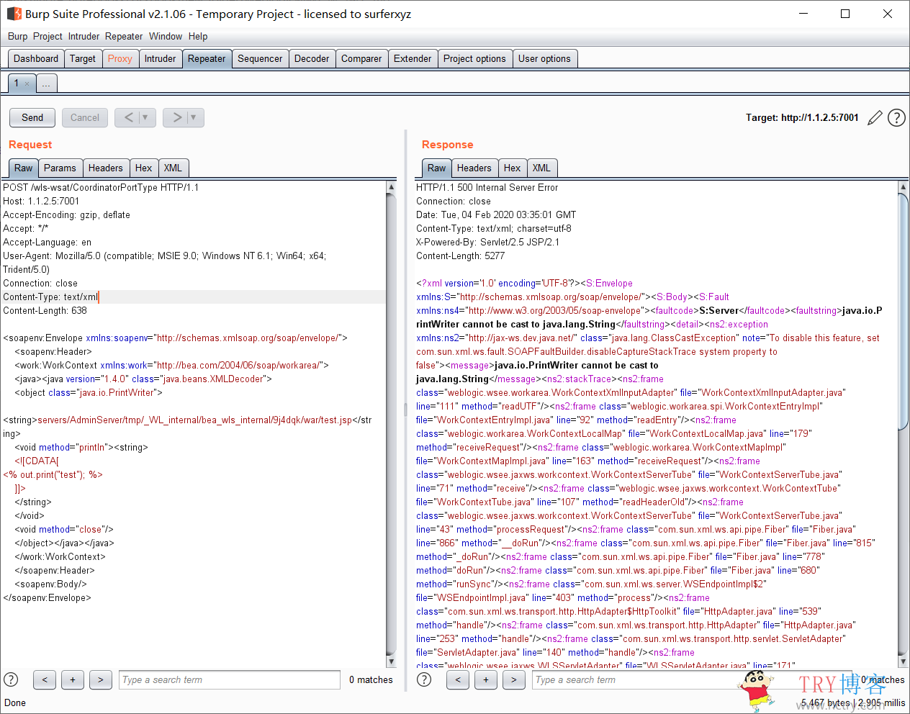910x714 pixels.
Task: Click the response search plus options button
Action: point(486,679)
